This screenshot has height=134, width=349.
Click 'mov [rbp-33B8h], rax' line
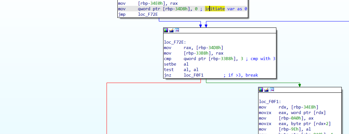coord(194,53)
